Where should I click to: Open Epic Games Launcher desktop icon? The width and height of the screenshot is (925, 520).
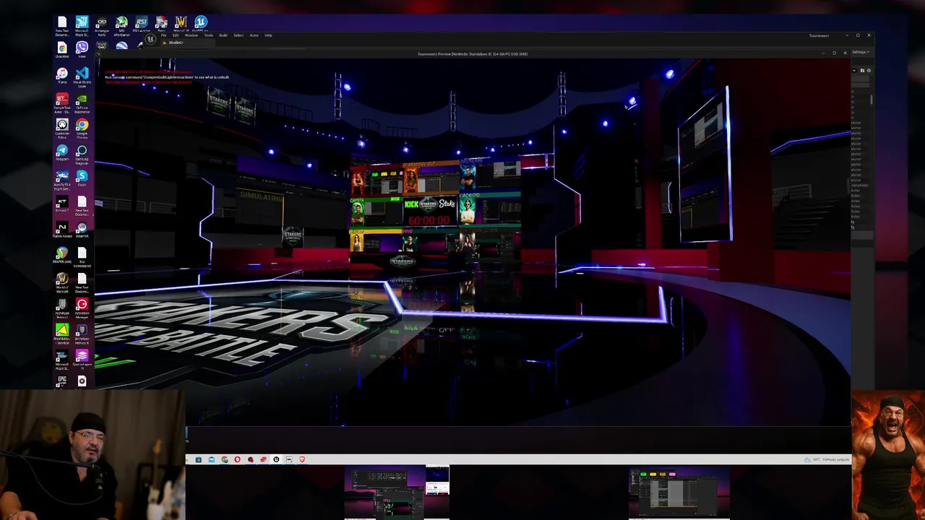62,381
